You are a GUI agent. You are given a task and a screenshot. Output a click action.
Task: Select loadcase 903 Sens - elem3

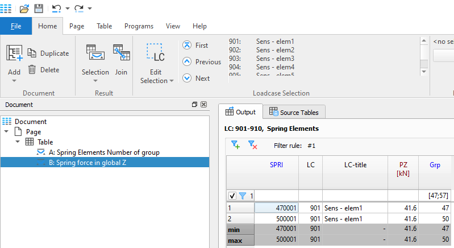pos(261,59)
